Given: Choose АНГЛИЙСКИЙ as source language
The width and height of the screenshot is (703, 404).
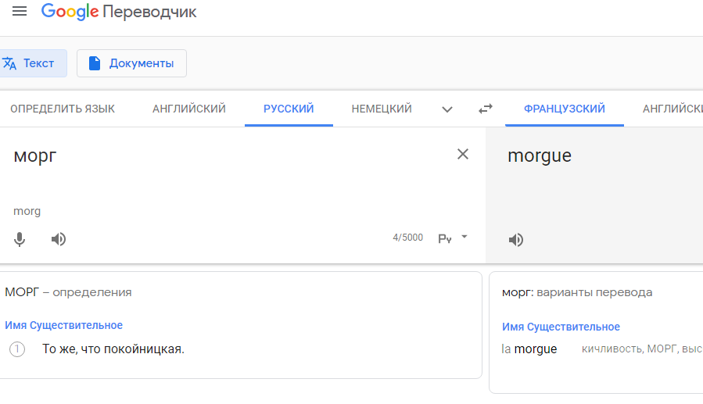Looking at the screenshot, I should click(x=188, y=109).
